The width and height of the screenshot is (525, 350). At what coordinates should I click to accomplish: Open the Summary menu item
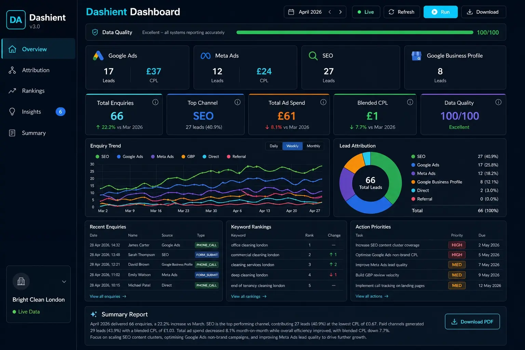coord(38,133)
